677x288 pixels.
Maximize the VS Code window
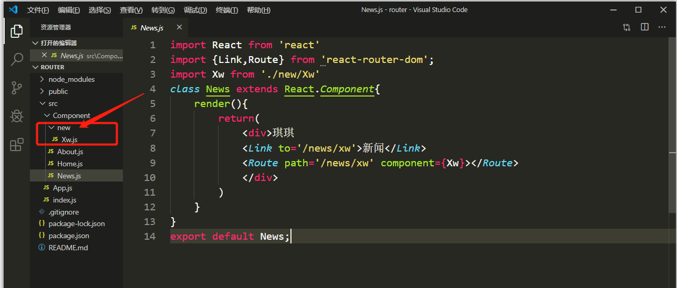[x=638, y=9]
